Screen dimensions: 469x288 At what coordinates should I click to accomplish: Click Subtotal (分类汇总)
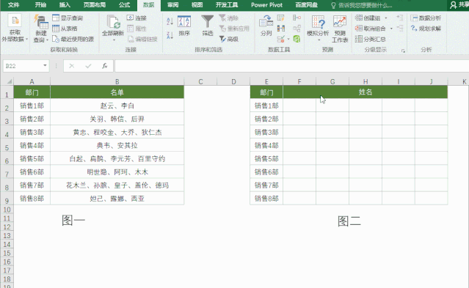371,39
